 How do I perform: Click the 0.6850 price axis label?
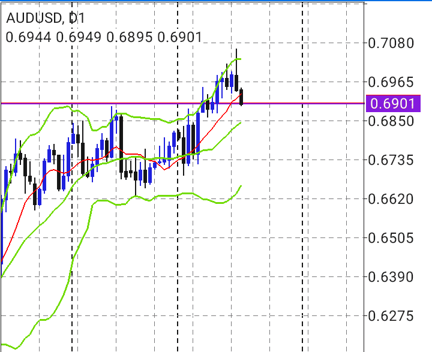391,121
